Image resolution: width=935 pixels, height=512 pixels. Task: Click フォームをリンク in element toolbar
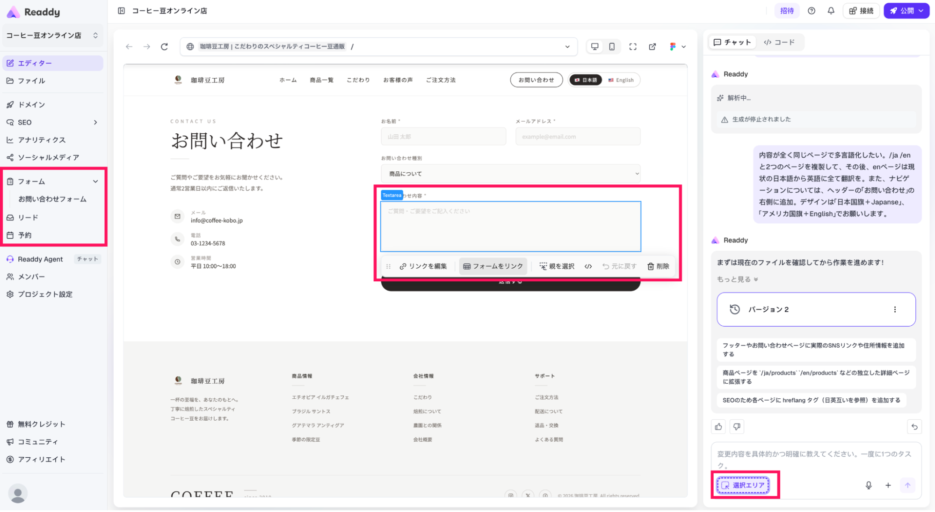tap(493, 266)
